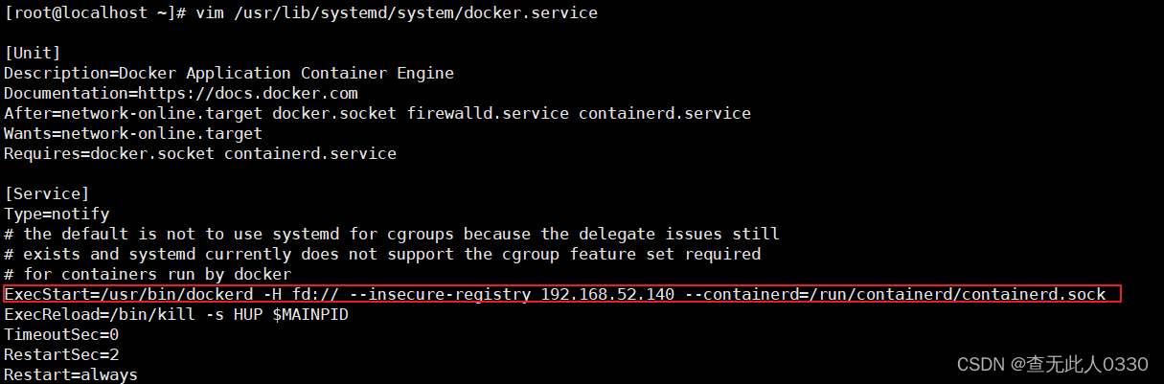Click the [Service] section header
1164x384 pixels.
click(x=47, y=193)
